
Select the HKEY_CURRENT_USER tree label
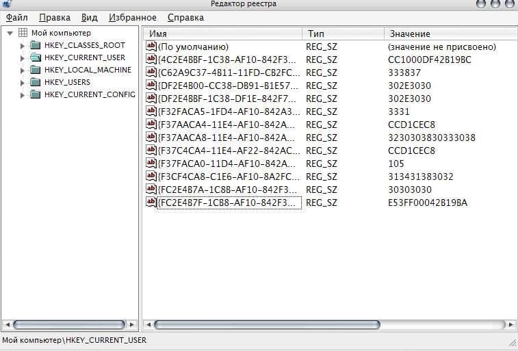click(x=85, y=57)
